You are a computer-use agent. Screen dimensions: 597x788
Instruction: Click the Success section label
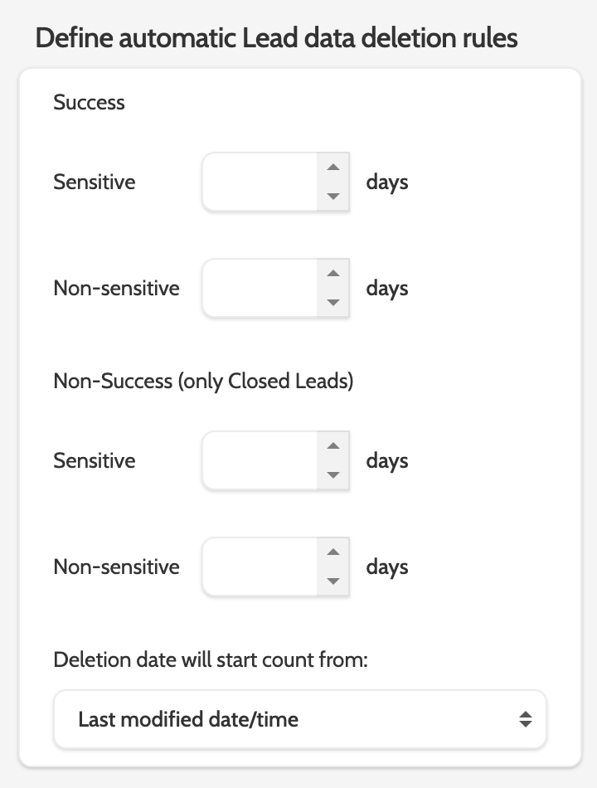89,103
